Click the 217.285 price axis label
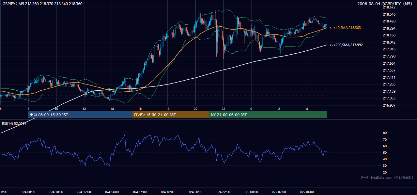 click(x=389, y=84)
